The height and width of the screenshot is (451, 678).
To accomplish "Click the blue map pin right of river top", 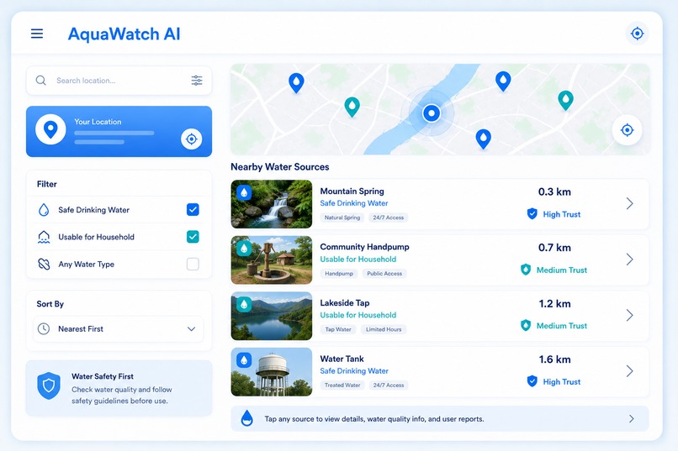I will point(503,81).
